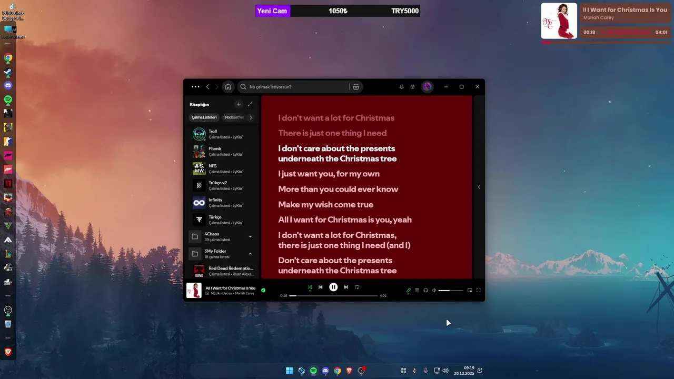674x379 pixels.
Task: Open song title 'All I Want for Christmas Is You' link
Action: point(230,288)
